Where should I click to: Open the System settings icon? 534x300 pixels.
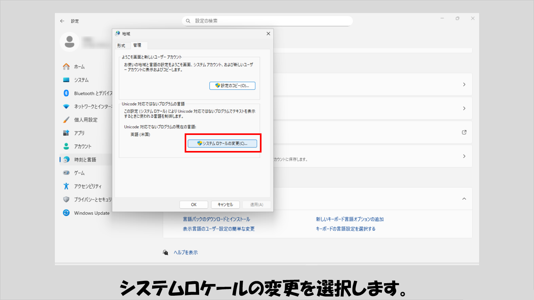pyautogui.click(x=66, y=80)
